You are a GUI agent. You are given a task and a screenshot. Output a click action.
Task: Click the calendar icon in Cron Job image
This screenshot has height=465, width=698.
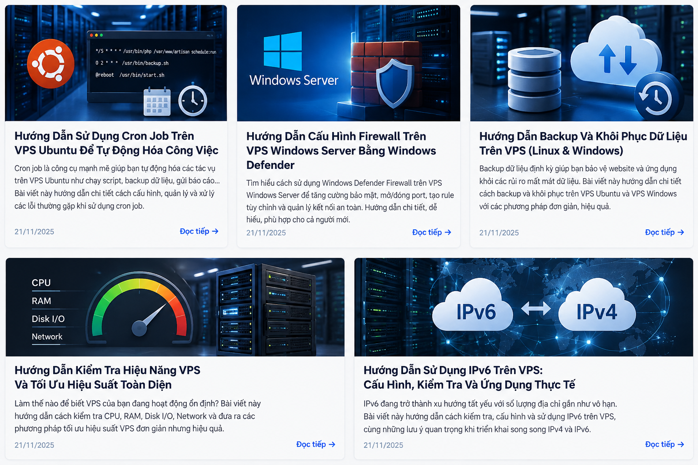click(157, 102)
